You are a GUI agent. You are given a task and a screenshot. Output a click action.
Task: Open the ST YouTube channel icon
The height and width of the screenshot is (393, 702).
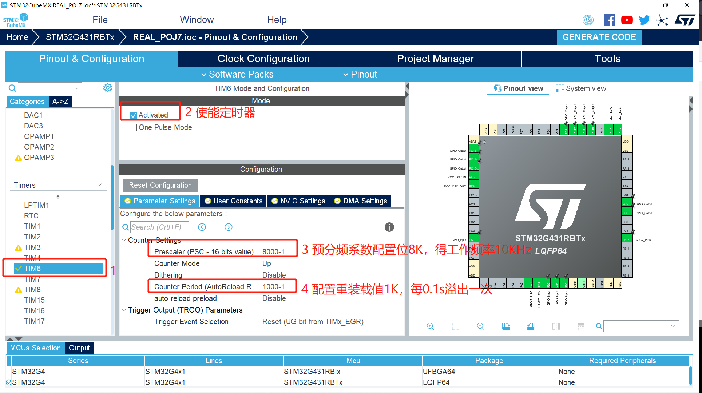626,20
